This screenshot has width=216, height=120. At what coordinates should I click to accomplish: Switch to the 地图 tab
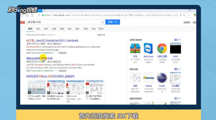click(86, 29)
